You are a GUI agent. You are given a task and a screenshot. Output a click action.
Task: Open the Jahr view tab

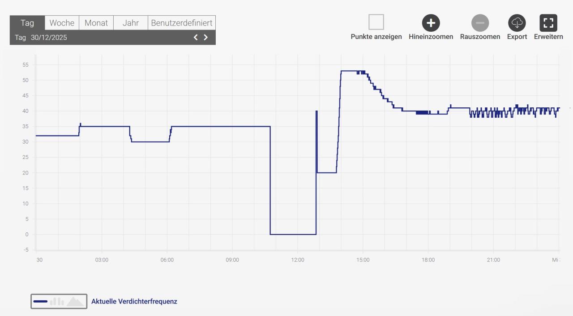point(130,23)
